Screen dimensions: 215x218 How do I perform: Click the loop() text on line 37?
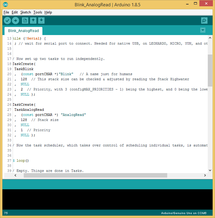(x=23, y=161)
